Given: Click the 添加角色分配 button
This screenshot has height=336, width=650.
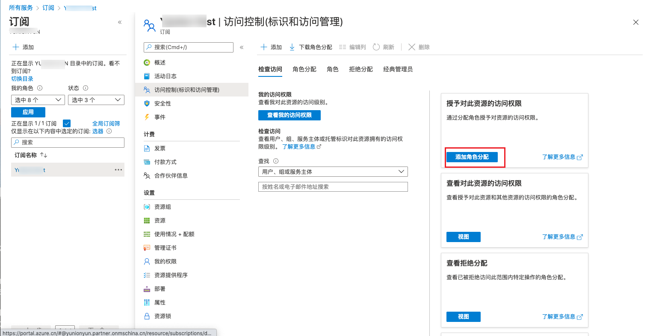Looking at the screenshot, I should [x=472, y=157].
